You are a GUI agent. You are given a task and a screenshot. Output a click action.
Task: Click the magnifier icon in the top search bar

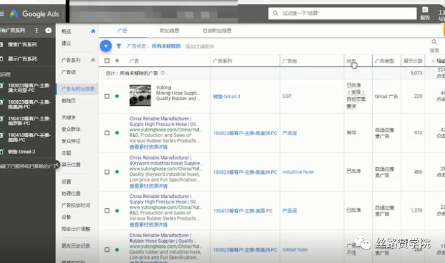(276, 14)
